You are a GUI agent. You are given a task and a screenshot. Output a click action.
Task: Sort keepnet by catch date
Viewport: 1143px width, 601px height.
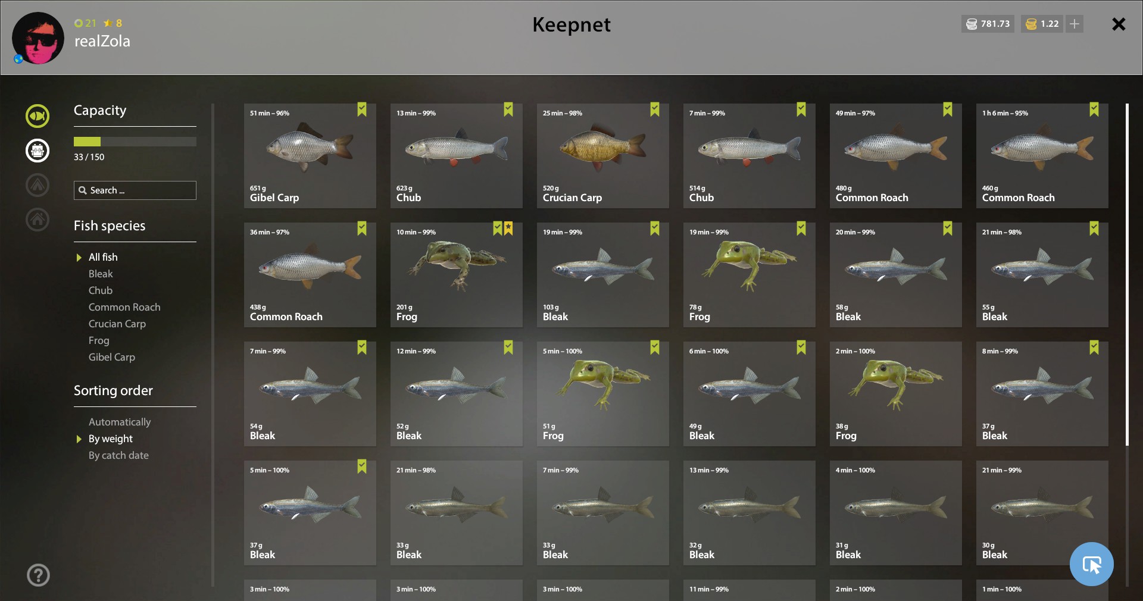pos(118,455)
